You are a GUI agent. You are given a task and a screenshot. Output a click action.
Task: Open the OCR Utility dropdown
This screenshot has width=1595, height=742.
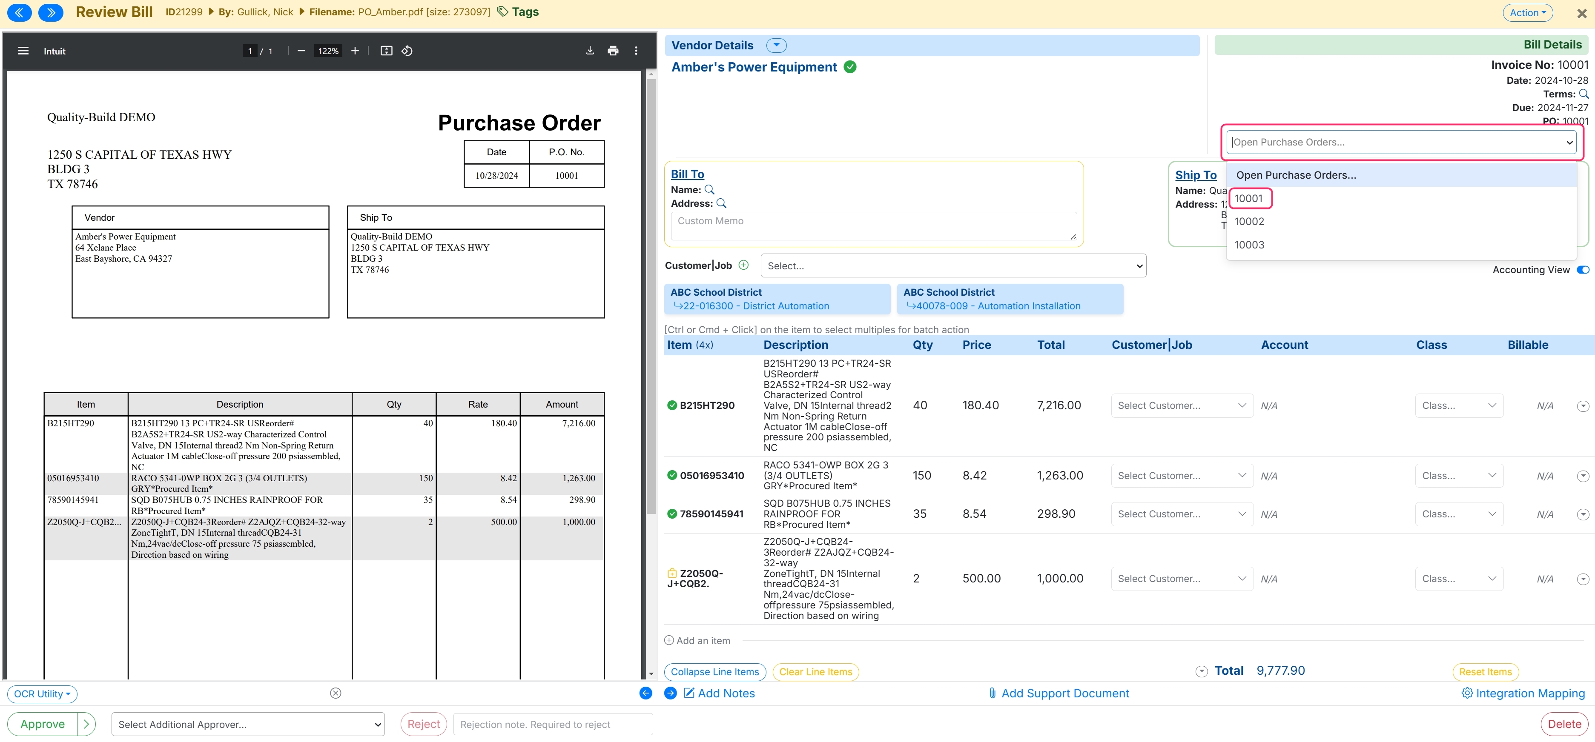42,694
